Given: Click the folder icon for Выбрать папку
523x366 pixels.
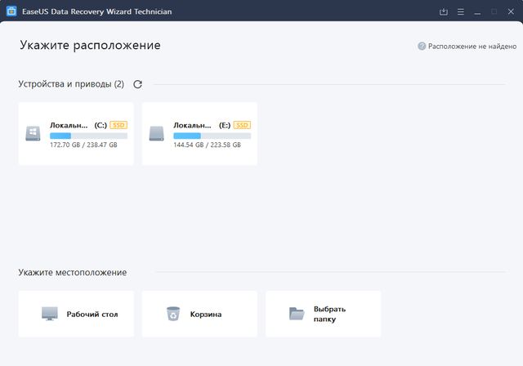Looking at the screenshot, I should tap(297, 314).
